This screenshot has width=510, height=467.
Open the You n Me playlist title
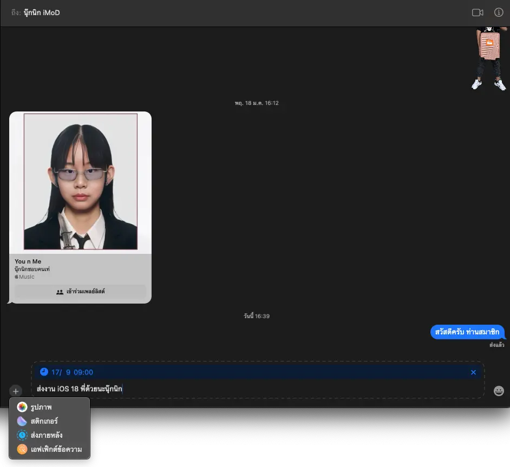pyautogui.click(x=28, y=261)
